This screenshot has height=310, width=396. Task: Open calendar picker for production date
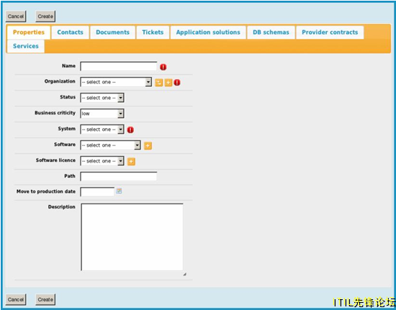point(119,191)
